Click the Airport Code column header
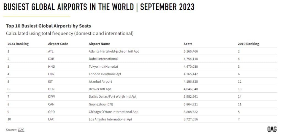The width and height of the screenshot is (281, 137). point(58,44)
